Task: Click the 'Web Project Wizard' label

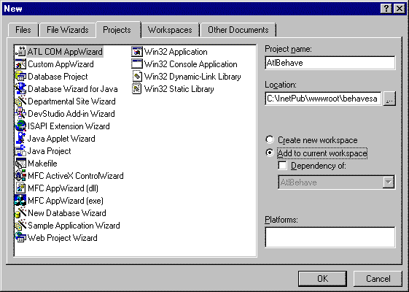Action: [63, 238]
